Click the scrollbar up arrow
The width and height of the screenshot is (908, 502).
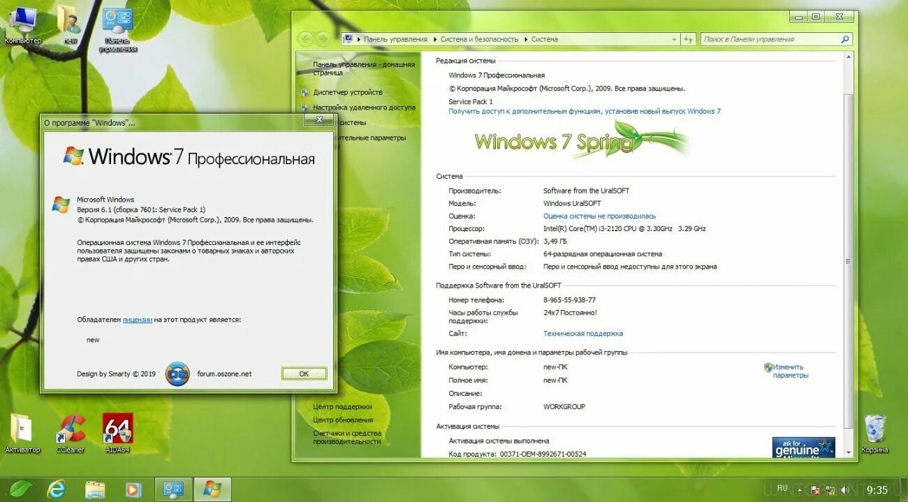pos(849,58)
